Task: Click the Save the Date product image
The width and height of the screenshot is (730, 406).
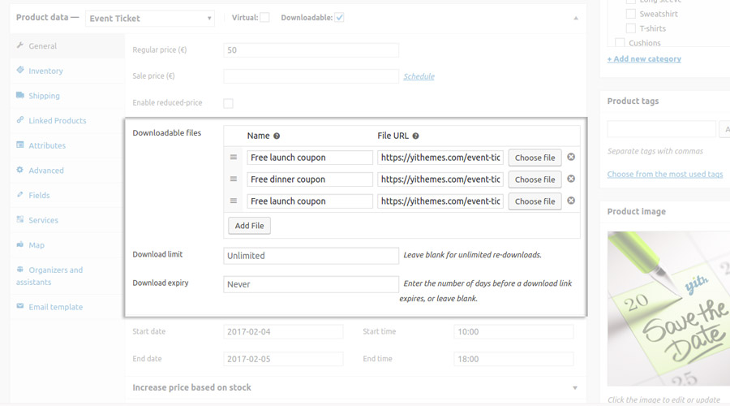Action: coord(668,309)
